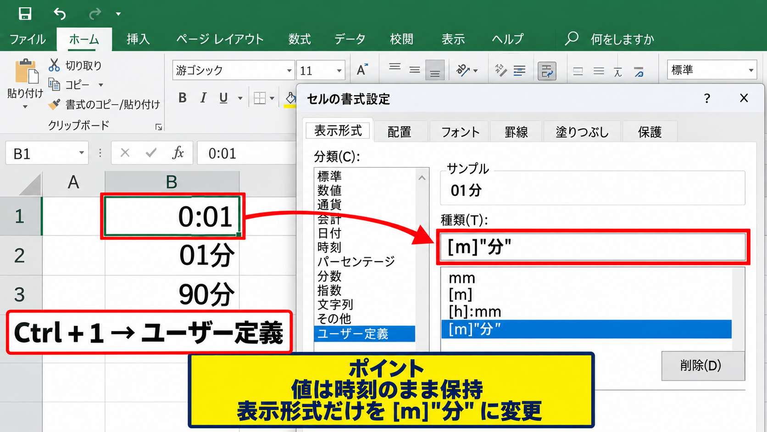Confirm entry with checkmark icon
This screenshot has height=432, width=767.
[151, 152]
